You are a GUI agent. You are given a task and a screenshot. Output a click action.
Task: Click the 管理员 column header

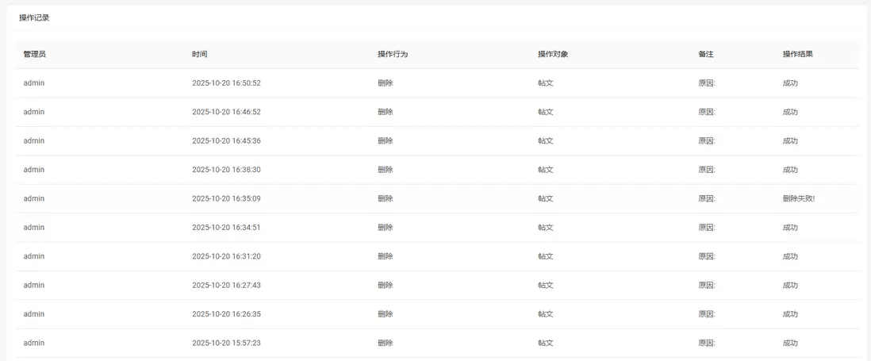click(x=35, y=55)
